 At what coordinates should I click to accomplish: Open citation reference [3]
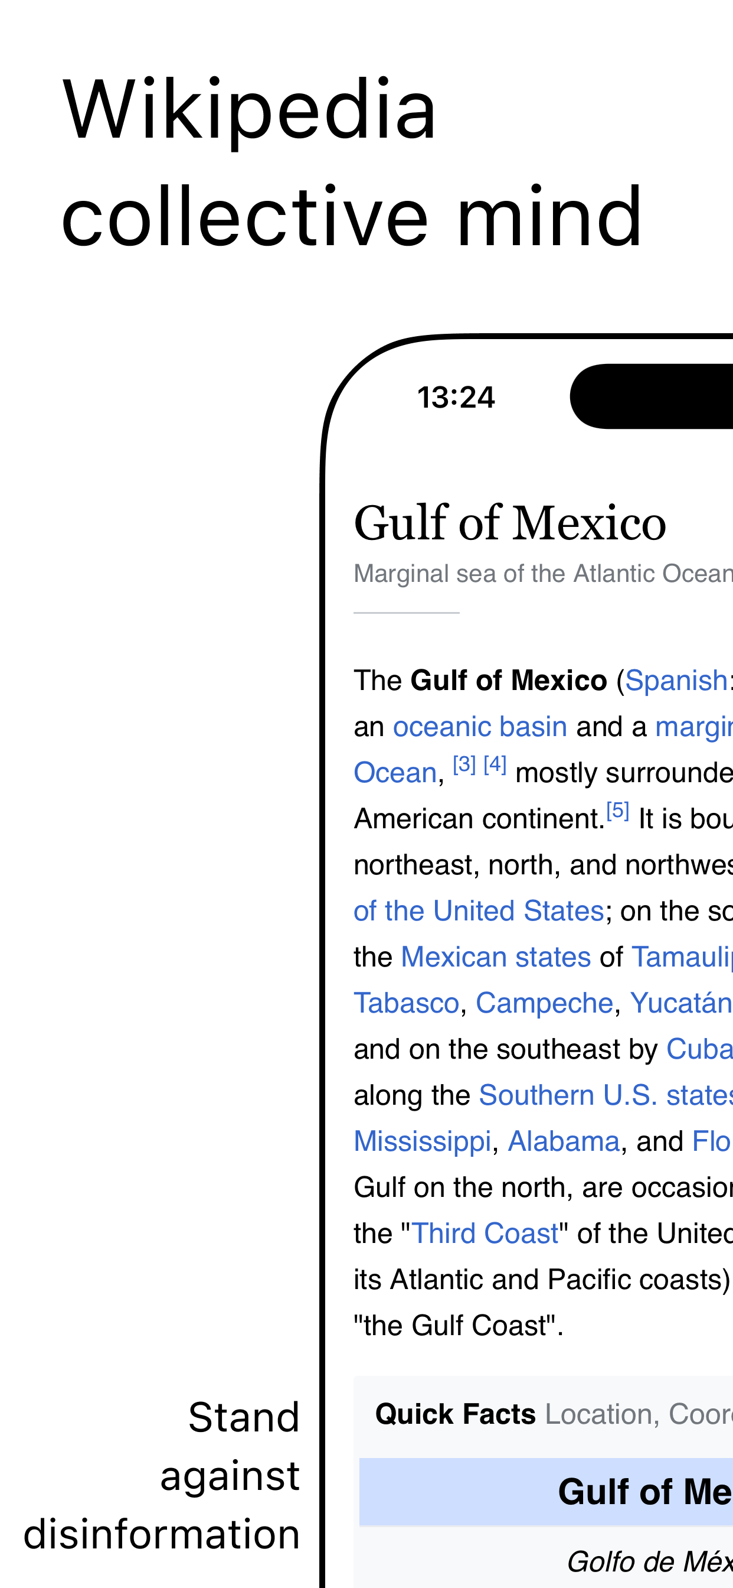point(464,765)
